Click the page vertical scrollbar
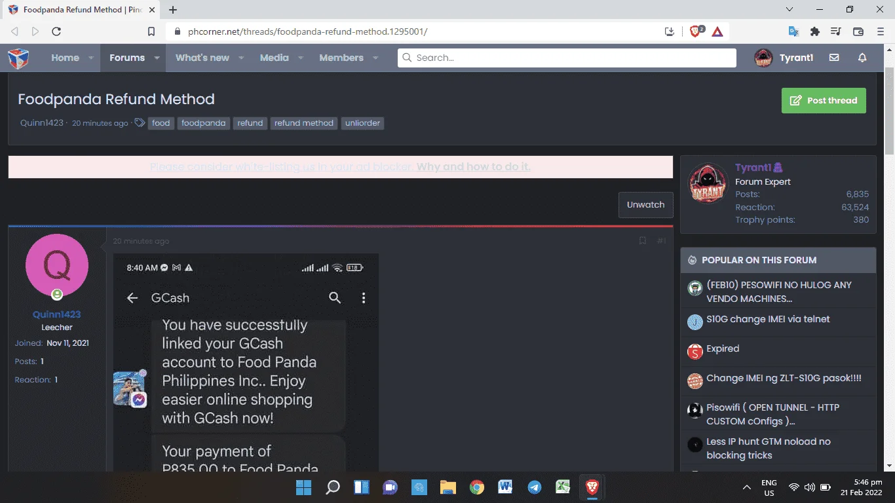The width and height of the screenshot is (895, 503). [x=889, y=110]
